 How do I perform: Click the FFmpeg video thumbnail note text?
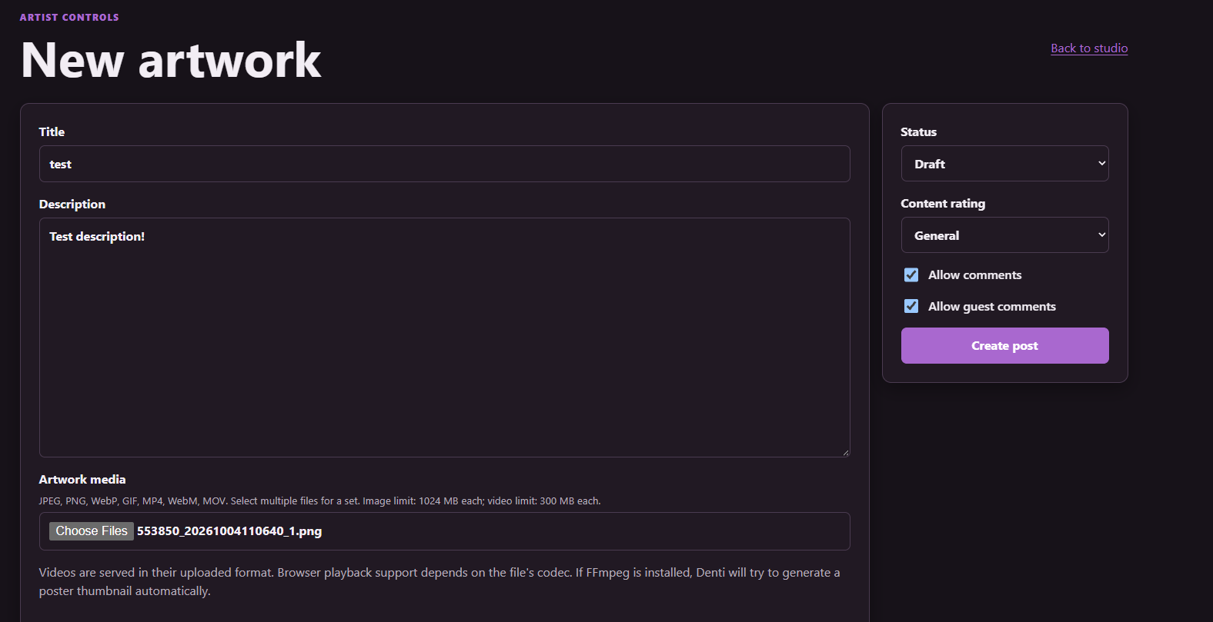point(439,582)
